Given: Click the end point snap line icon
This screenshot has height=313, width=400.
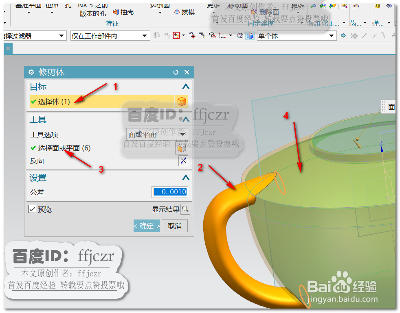Looking at the screenshot, I should (364, 36).
